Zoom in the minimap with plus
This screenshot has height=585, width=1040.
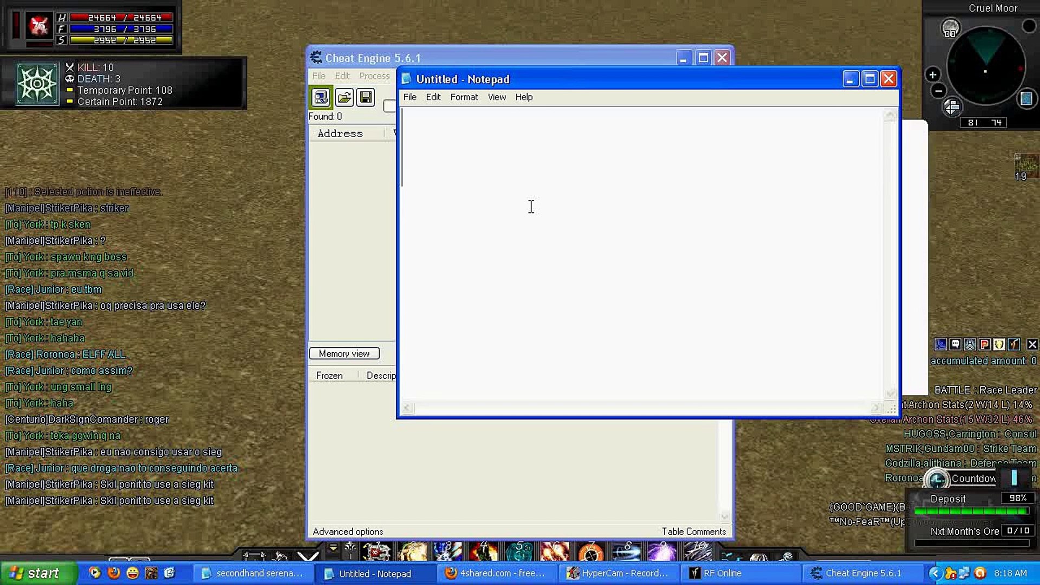pyautogui.click(x=933, y=75)
